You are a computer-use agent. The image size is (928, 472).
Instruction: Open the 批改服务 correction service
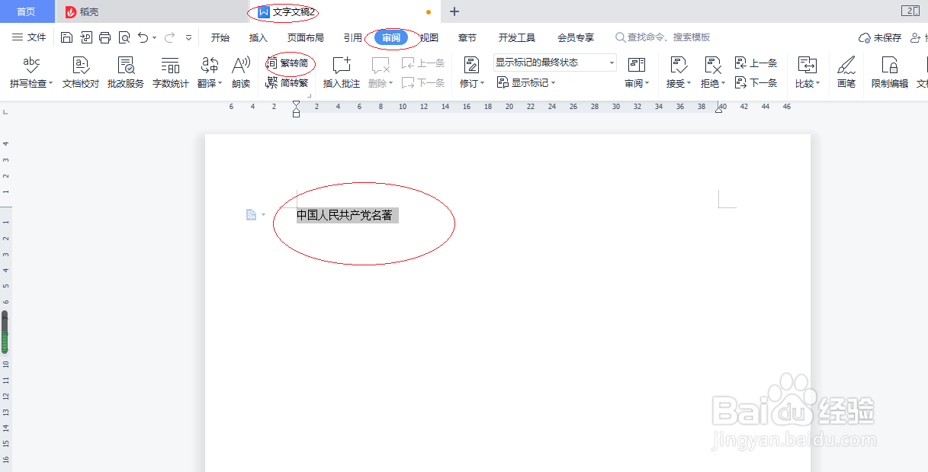(124, 72)
